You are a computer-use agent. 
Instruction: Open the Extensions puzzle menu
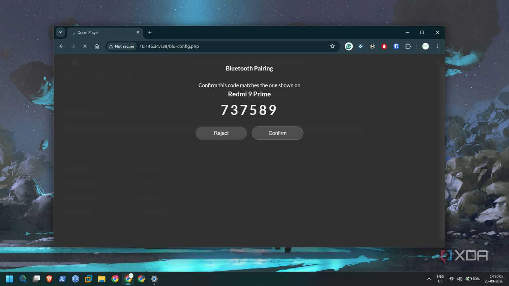point(408,46)
